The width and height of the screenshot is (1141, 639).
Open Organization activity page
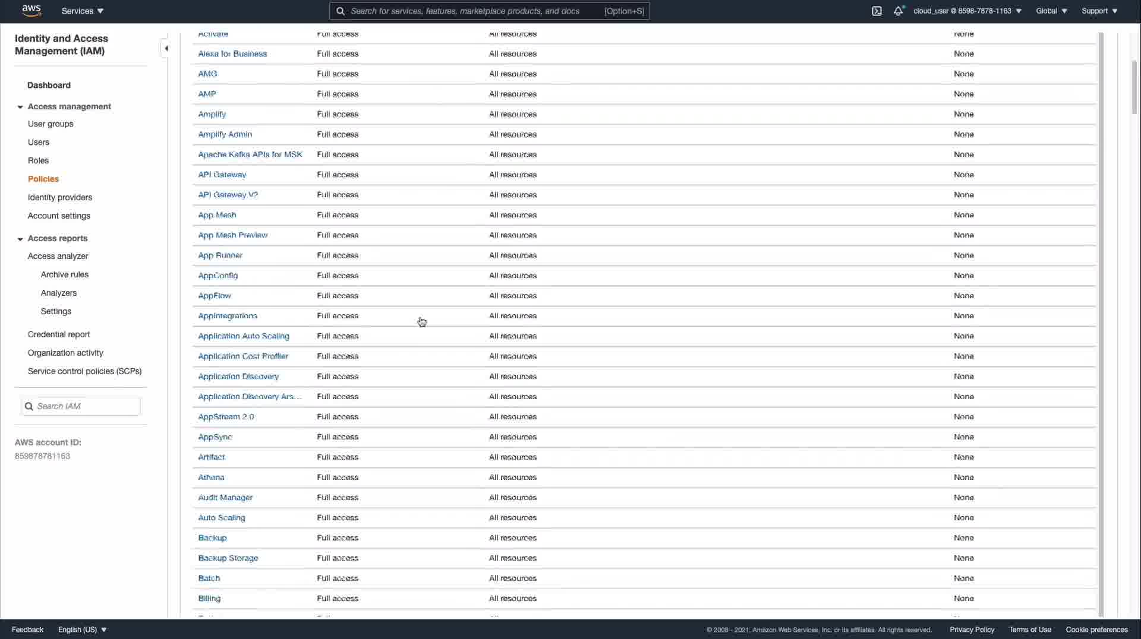pyautogui.click(x=65, y=353)
